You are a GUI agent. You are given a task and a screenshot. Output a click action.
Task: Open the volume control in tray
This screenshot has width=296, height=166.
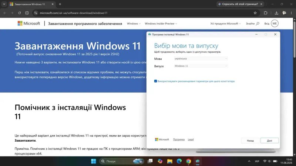[269, 161]
